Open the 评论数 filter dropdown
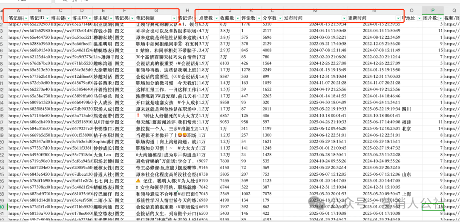Viewport: 460px width, 222px height. click(259, 18)
